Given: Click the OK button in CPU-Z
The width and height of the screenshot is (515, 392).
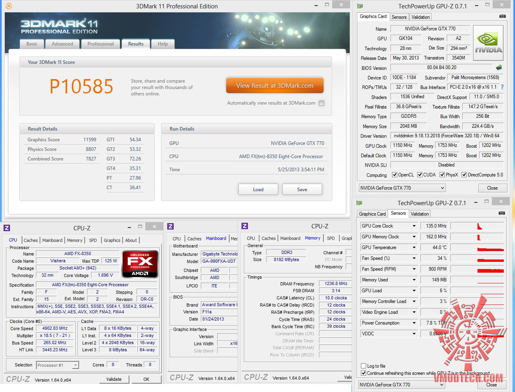Looking at the screenshot, I should pyautogui.click(x=147, y=379).
